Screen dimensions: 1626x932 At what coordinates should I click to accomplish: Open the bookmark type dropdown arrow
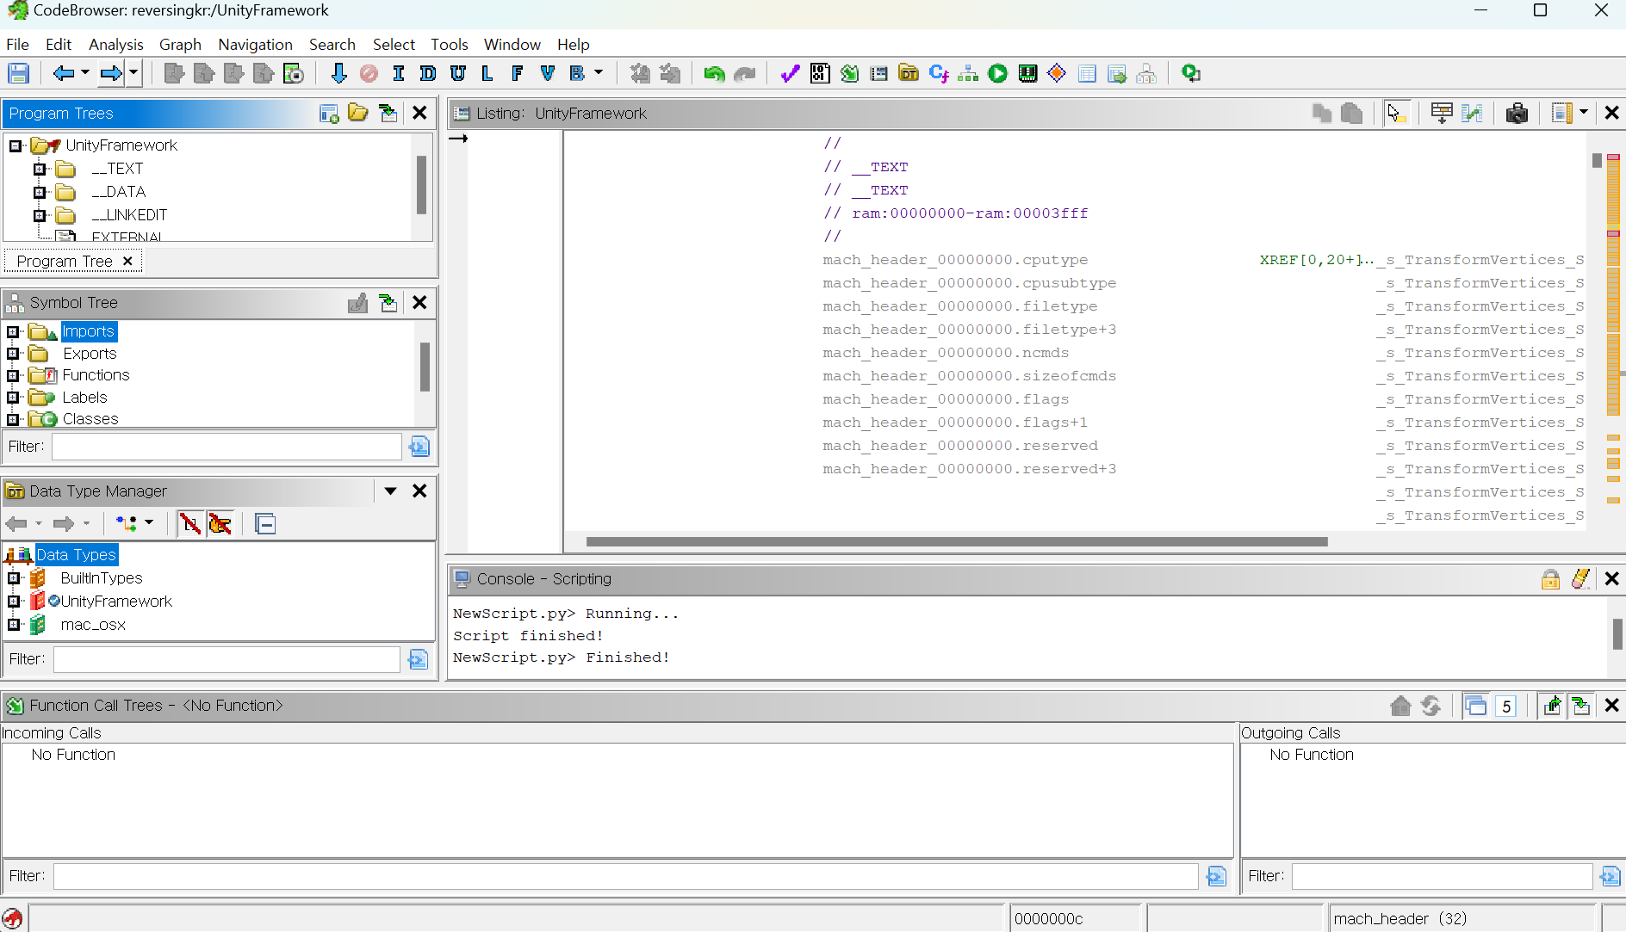point(599,74)
